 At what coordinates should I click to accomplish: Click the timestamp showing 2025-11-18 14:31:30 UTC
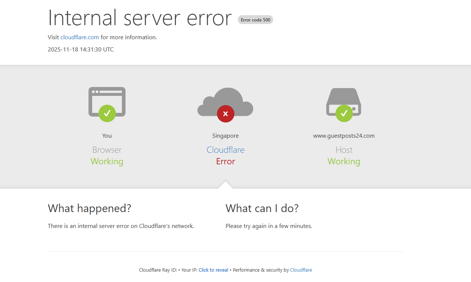point(80,49)
